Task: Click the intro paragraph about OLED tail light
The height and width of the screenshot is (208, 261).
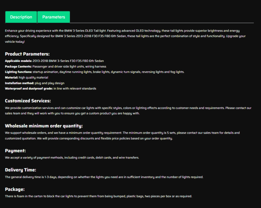Action: coord(127,36)
